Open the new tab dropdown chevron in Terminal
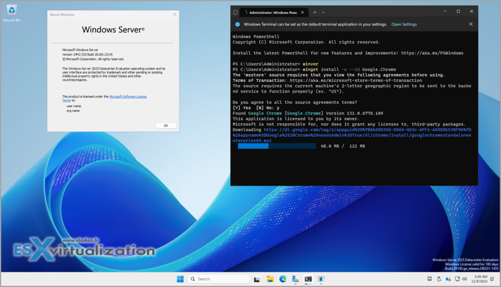The height and width of the screenshot is (287, 501). click(322, 11)
